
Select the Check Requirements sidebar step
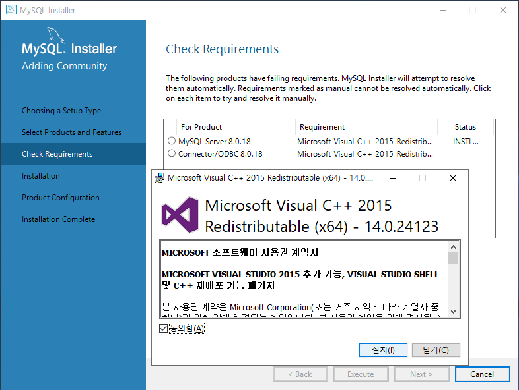click(x=73, y=154)
